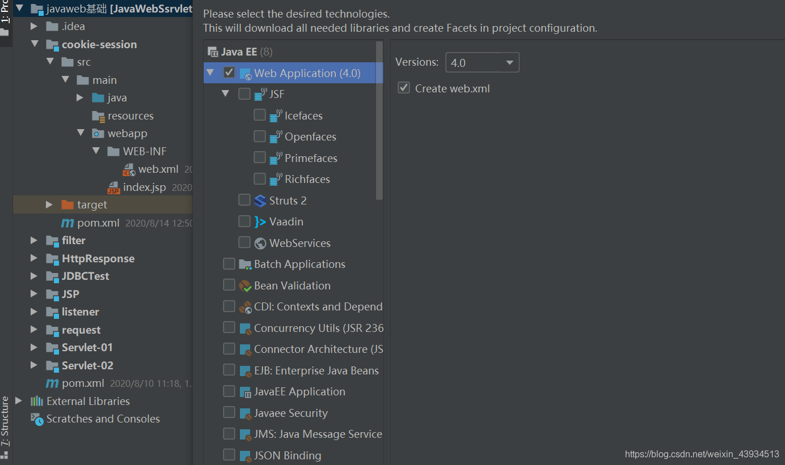Check the Struts 2 checkbox
Screen dimensions: 785x465
tap(244, 199)
